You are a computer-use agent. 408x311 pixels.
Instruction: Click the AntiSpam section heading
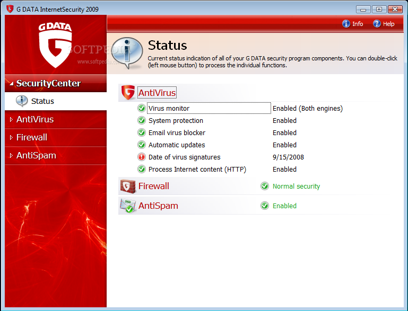point(158,206)
